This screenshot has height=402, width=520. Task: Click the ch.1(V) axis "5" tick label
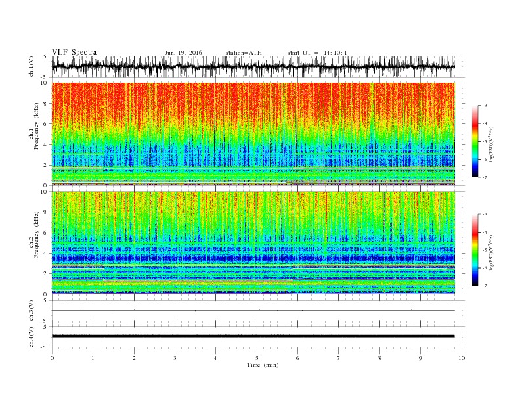coord(46,56)
